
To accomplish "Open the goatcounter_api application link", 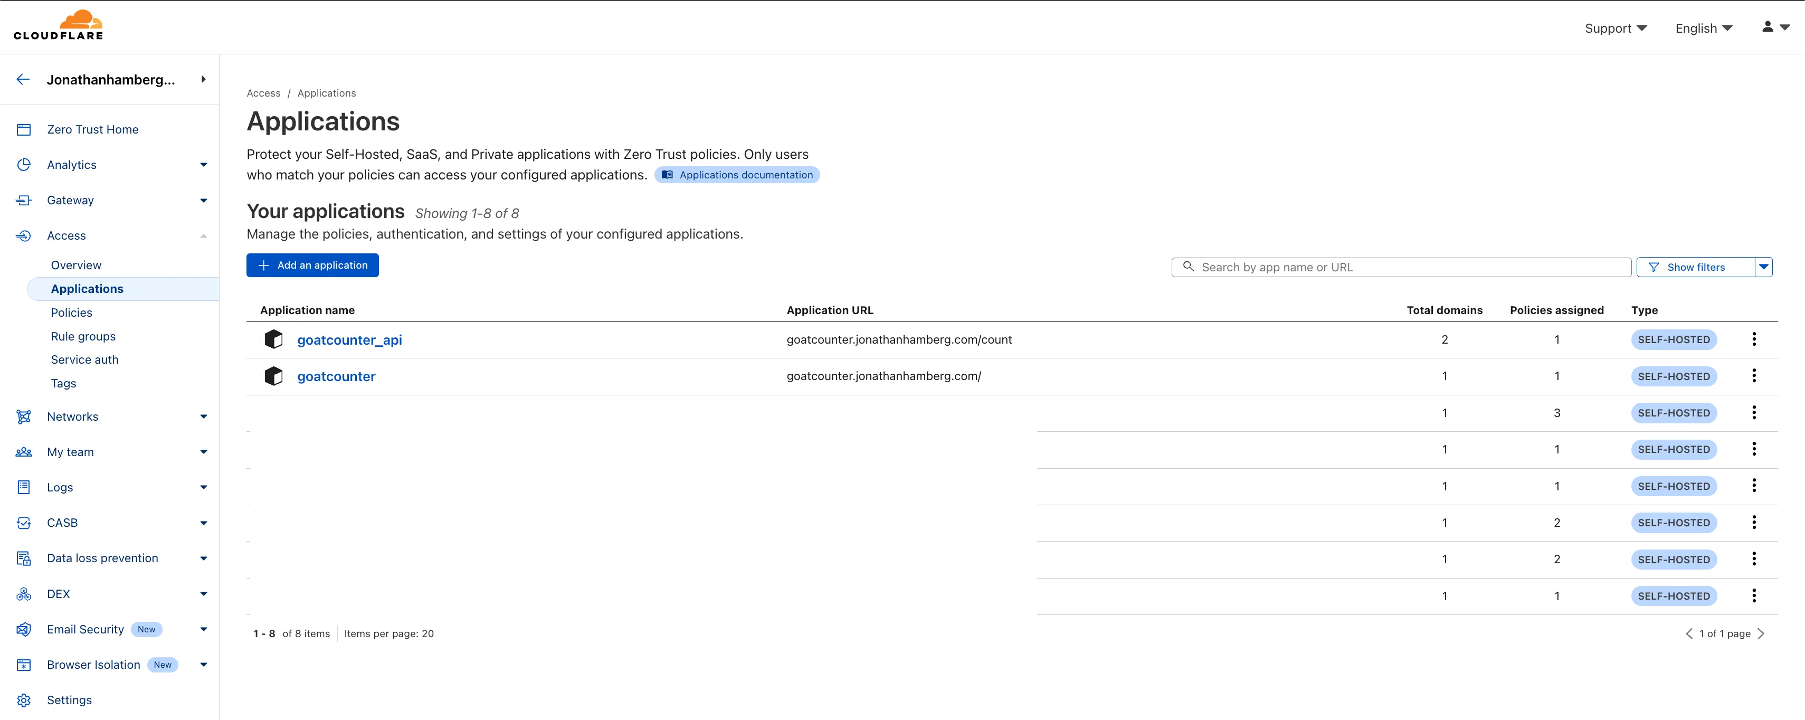I will (349, 340).
